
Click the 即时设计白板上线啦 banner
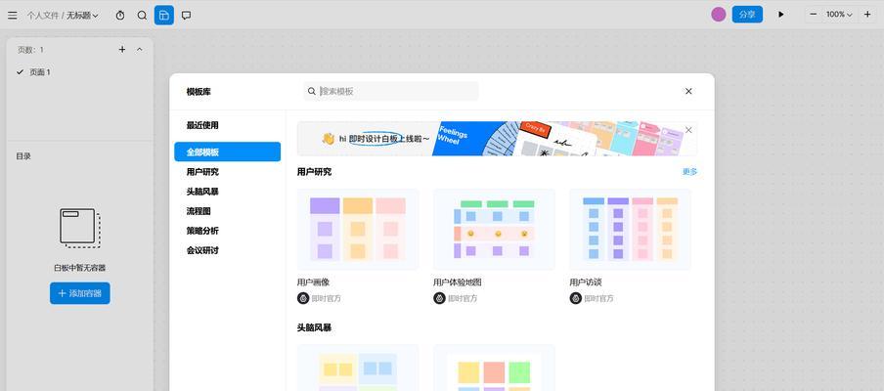tap(497, 139)
